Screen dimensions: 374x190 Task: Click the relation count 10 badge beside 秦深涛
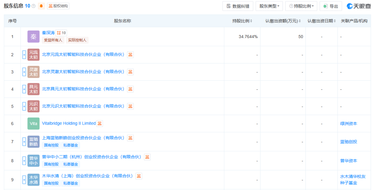pyautogui.click(x=61, y=33)
